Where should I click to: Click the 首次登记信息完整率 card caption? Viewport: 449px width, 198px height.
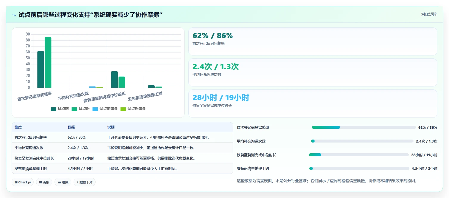click(209, 44)
